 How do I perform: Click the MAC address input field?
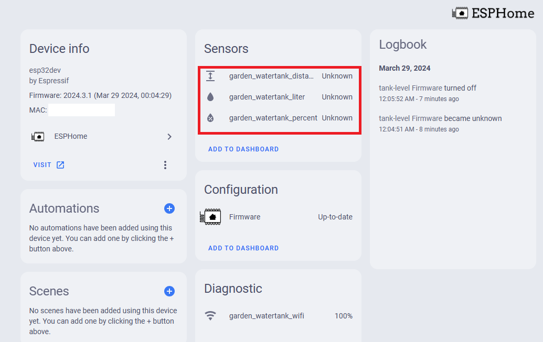click(81, 109)
